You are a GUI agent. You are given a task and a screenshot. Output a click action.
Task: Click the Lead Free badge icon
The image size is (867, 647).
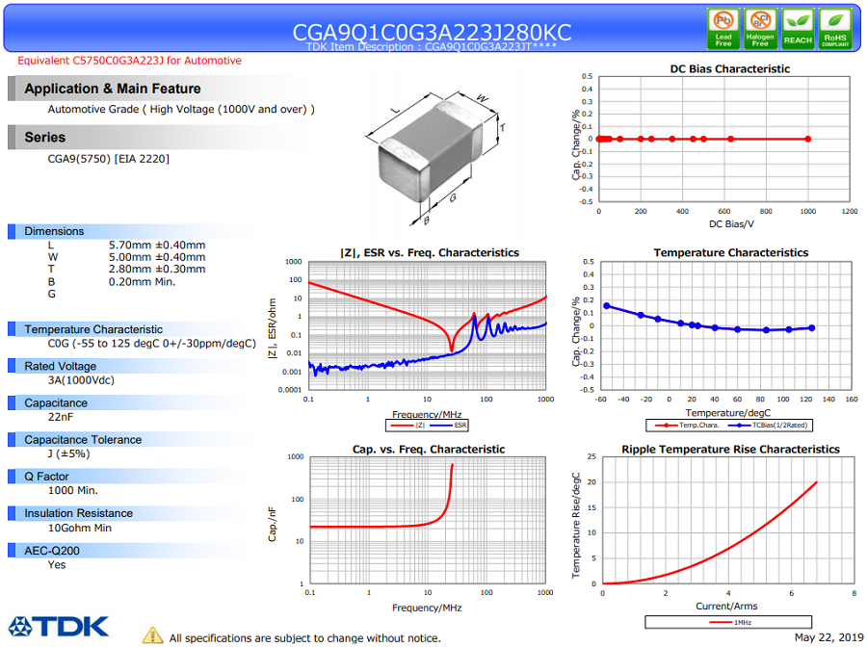723,29
